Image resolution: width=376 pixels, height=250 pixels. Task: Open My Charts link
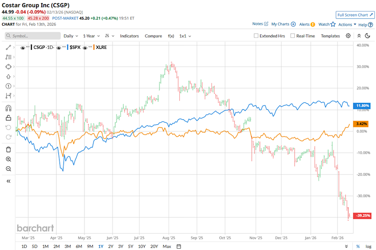pyautogui.click(x=280, y=24)
